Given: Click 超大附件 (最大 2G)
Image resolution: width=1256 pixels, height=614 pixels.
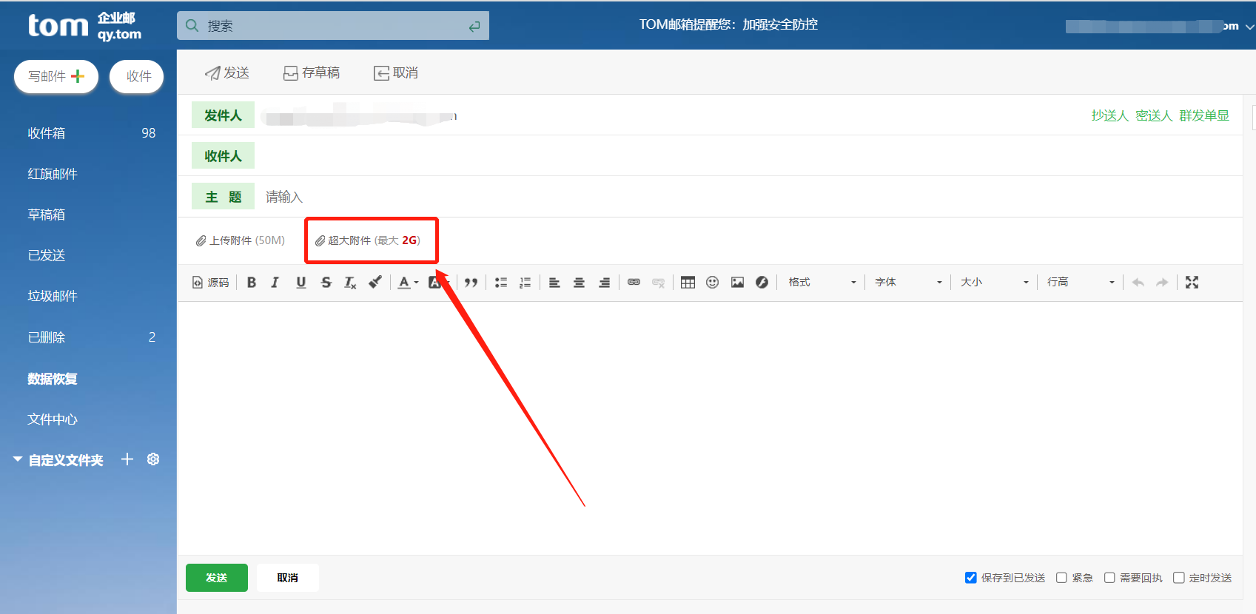Looking at the screenshot, I should click(x=368, y=240).
